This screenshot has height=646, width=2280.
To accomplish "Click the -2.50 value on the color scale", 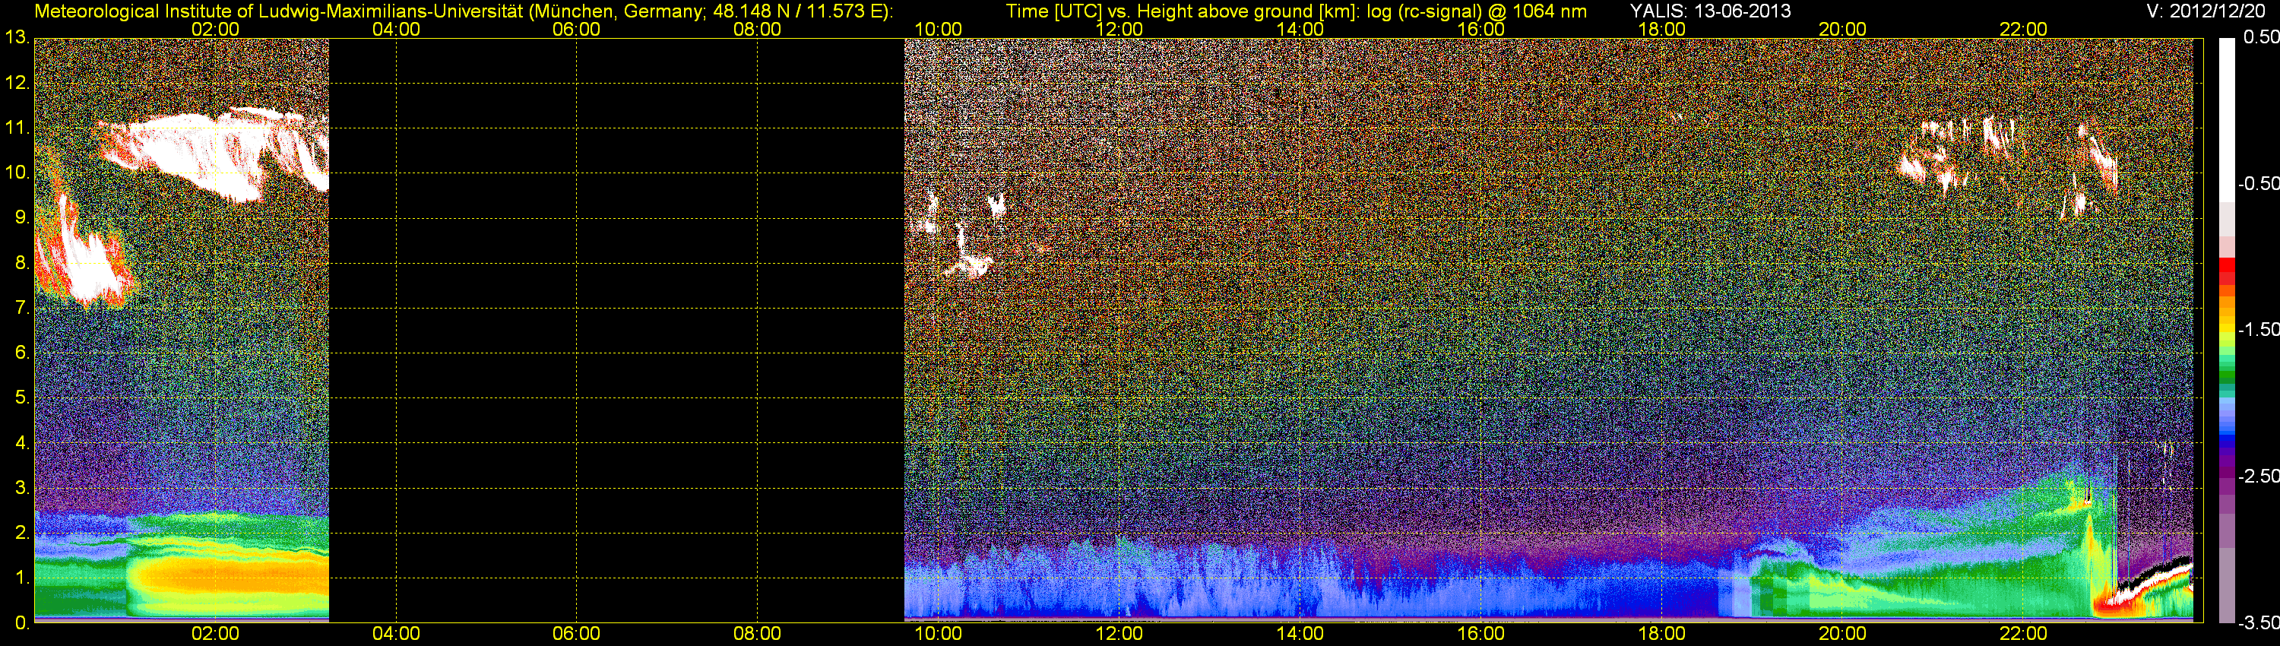I will click(x=2259, y=476).
